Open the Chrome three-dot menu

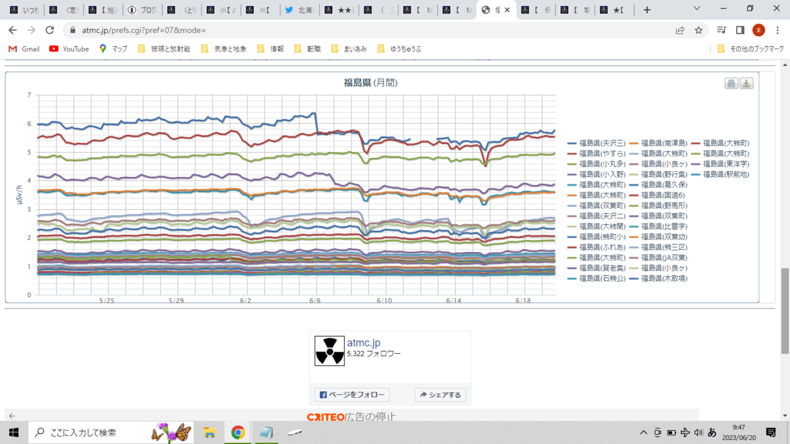[777, 30]
